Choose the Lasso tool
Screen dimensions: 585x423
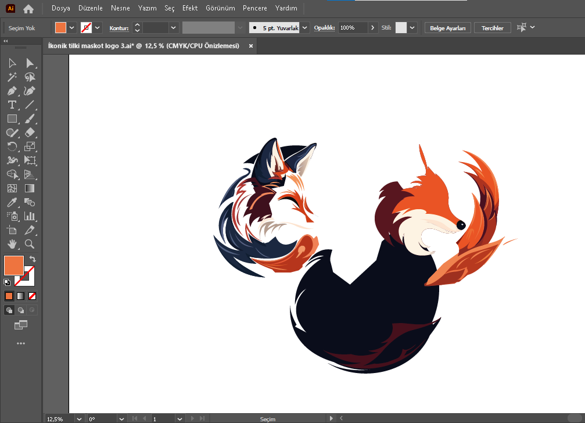pos(30,77)
